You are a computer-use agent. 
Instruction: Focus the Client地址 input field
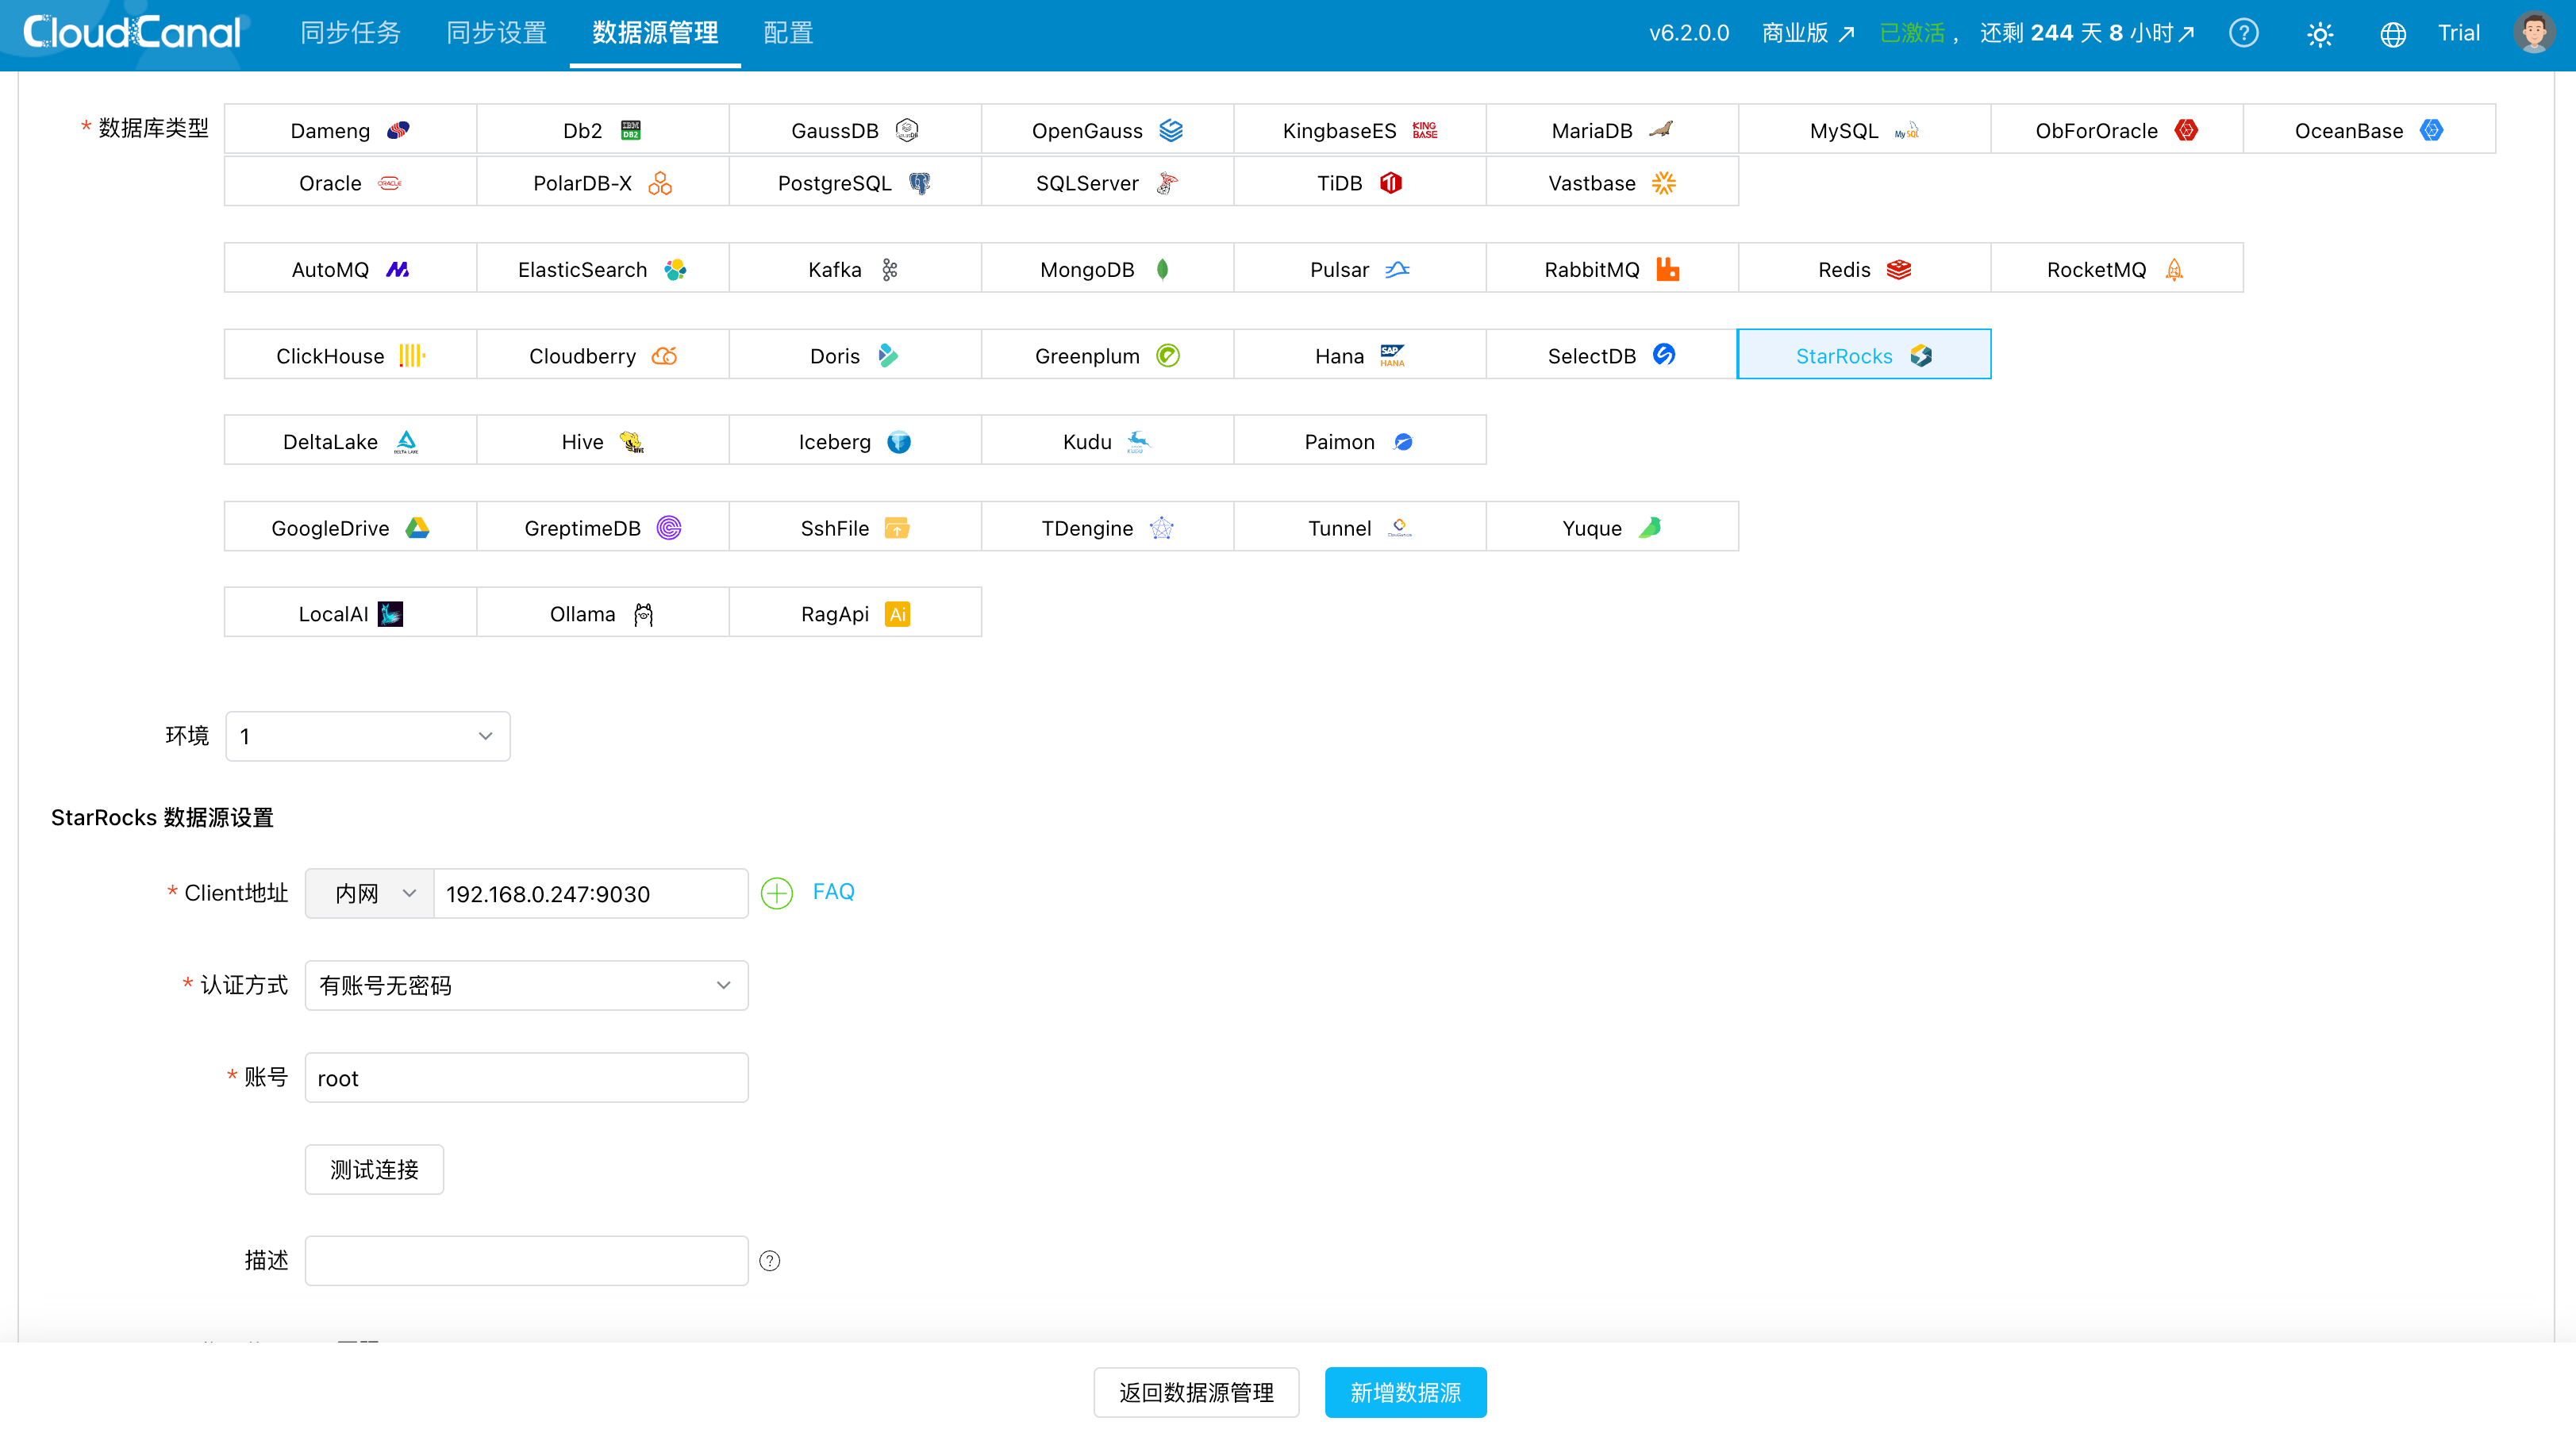591,893
